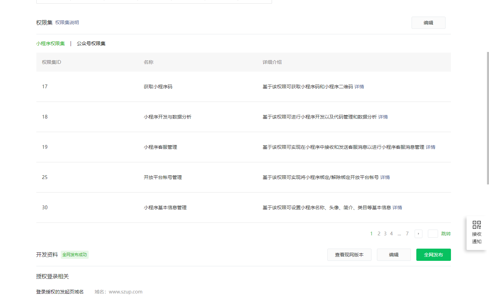Click the 跳转 jump link
Viewport: 489px width, 305px height.
[x=446, y=234]
